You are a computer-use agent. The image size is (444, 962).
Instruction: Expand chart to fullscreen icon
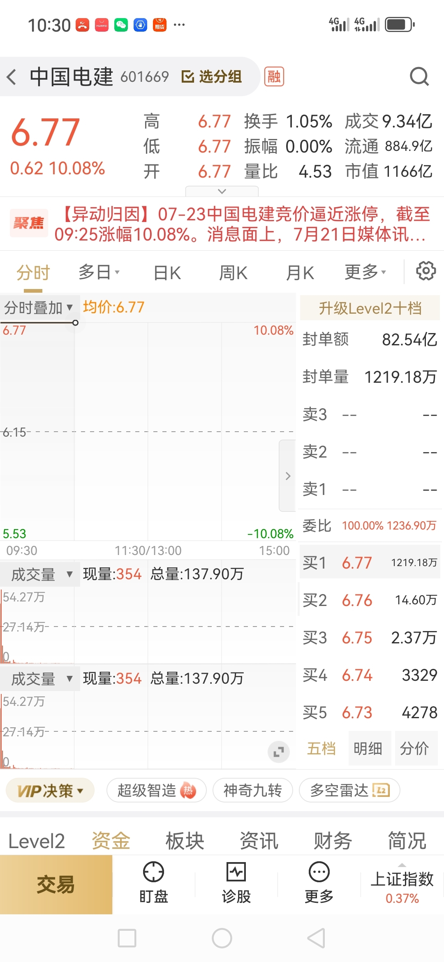pyautogui.click(x=279, y=752)
